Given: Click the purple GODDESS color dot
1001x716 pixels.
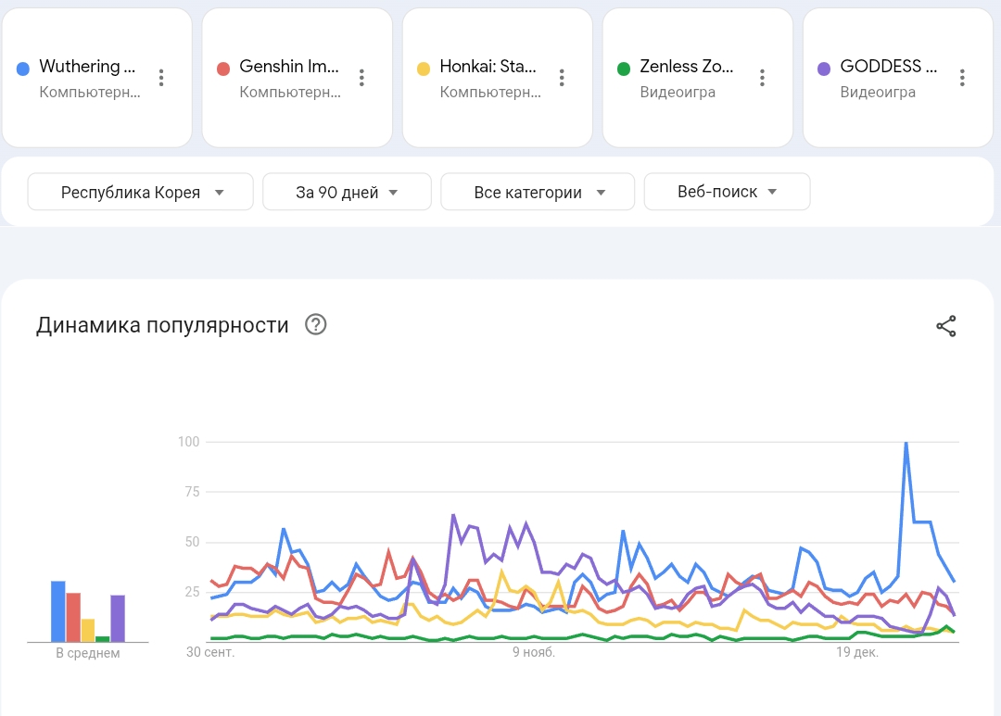Looking at the screenshot, I should click(x=824, y=69).
